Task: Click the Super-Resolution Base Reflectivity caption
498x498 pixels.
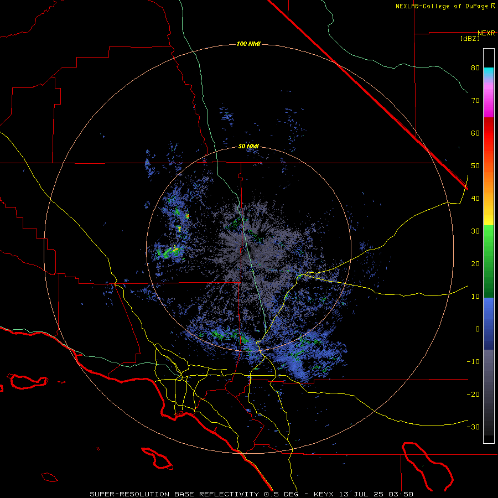Action: tap(174, 494)
